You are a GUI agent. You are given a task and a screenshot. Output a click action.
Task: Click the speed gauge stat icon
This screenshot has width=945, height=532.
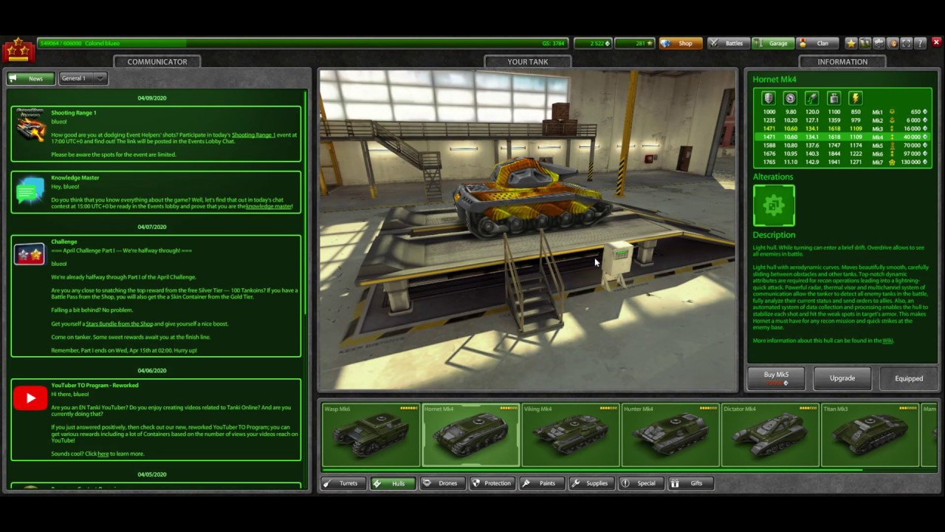(x=790, y=98)
